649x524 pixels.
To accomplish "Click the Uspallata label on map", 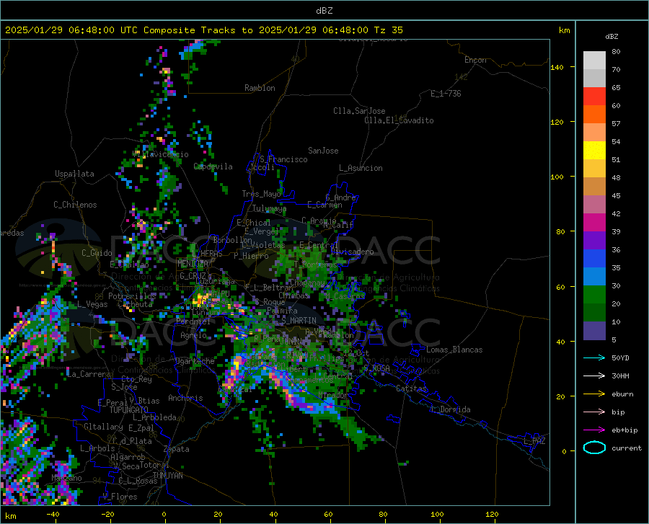I will pos(74,174).
